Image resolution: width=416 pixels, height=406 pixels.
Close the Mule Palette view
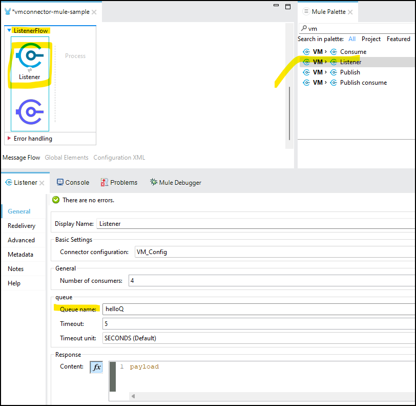tap(350, 12)
